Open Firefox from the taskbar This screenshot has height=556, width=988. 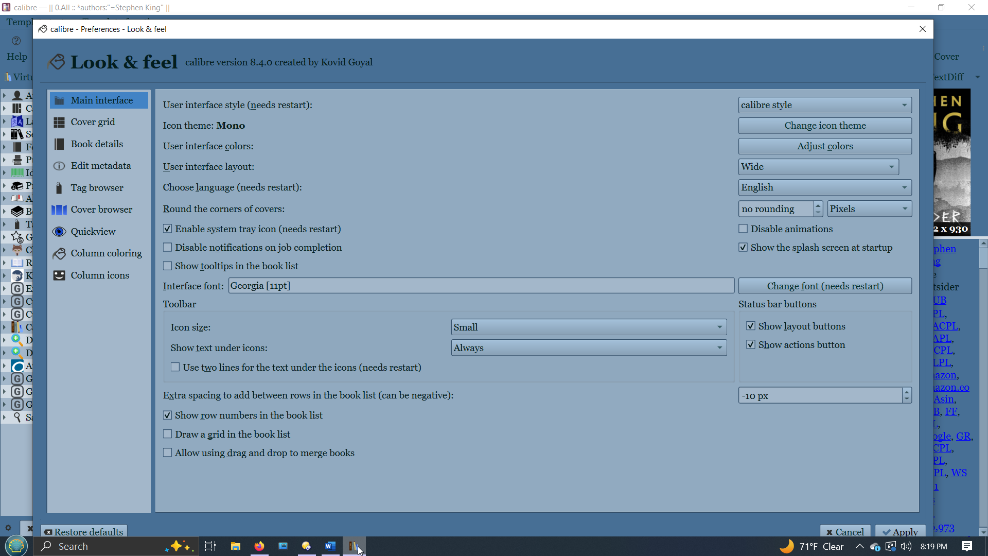click(259, 546)
